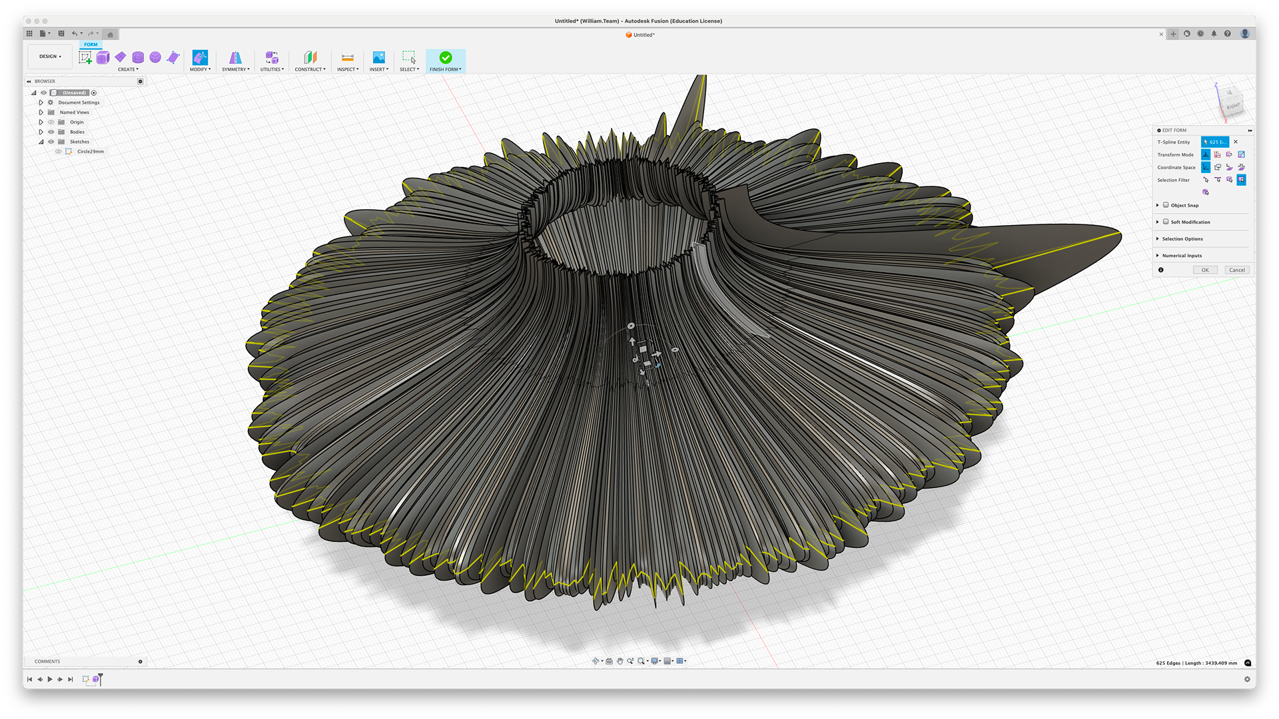The height and width of the screenshot is (719, 1279).
Task: Clear the T-Spline Entity selection
Action: [1236, 142]
